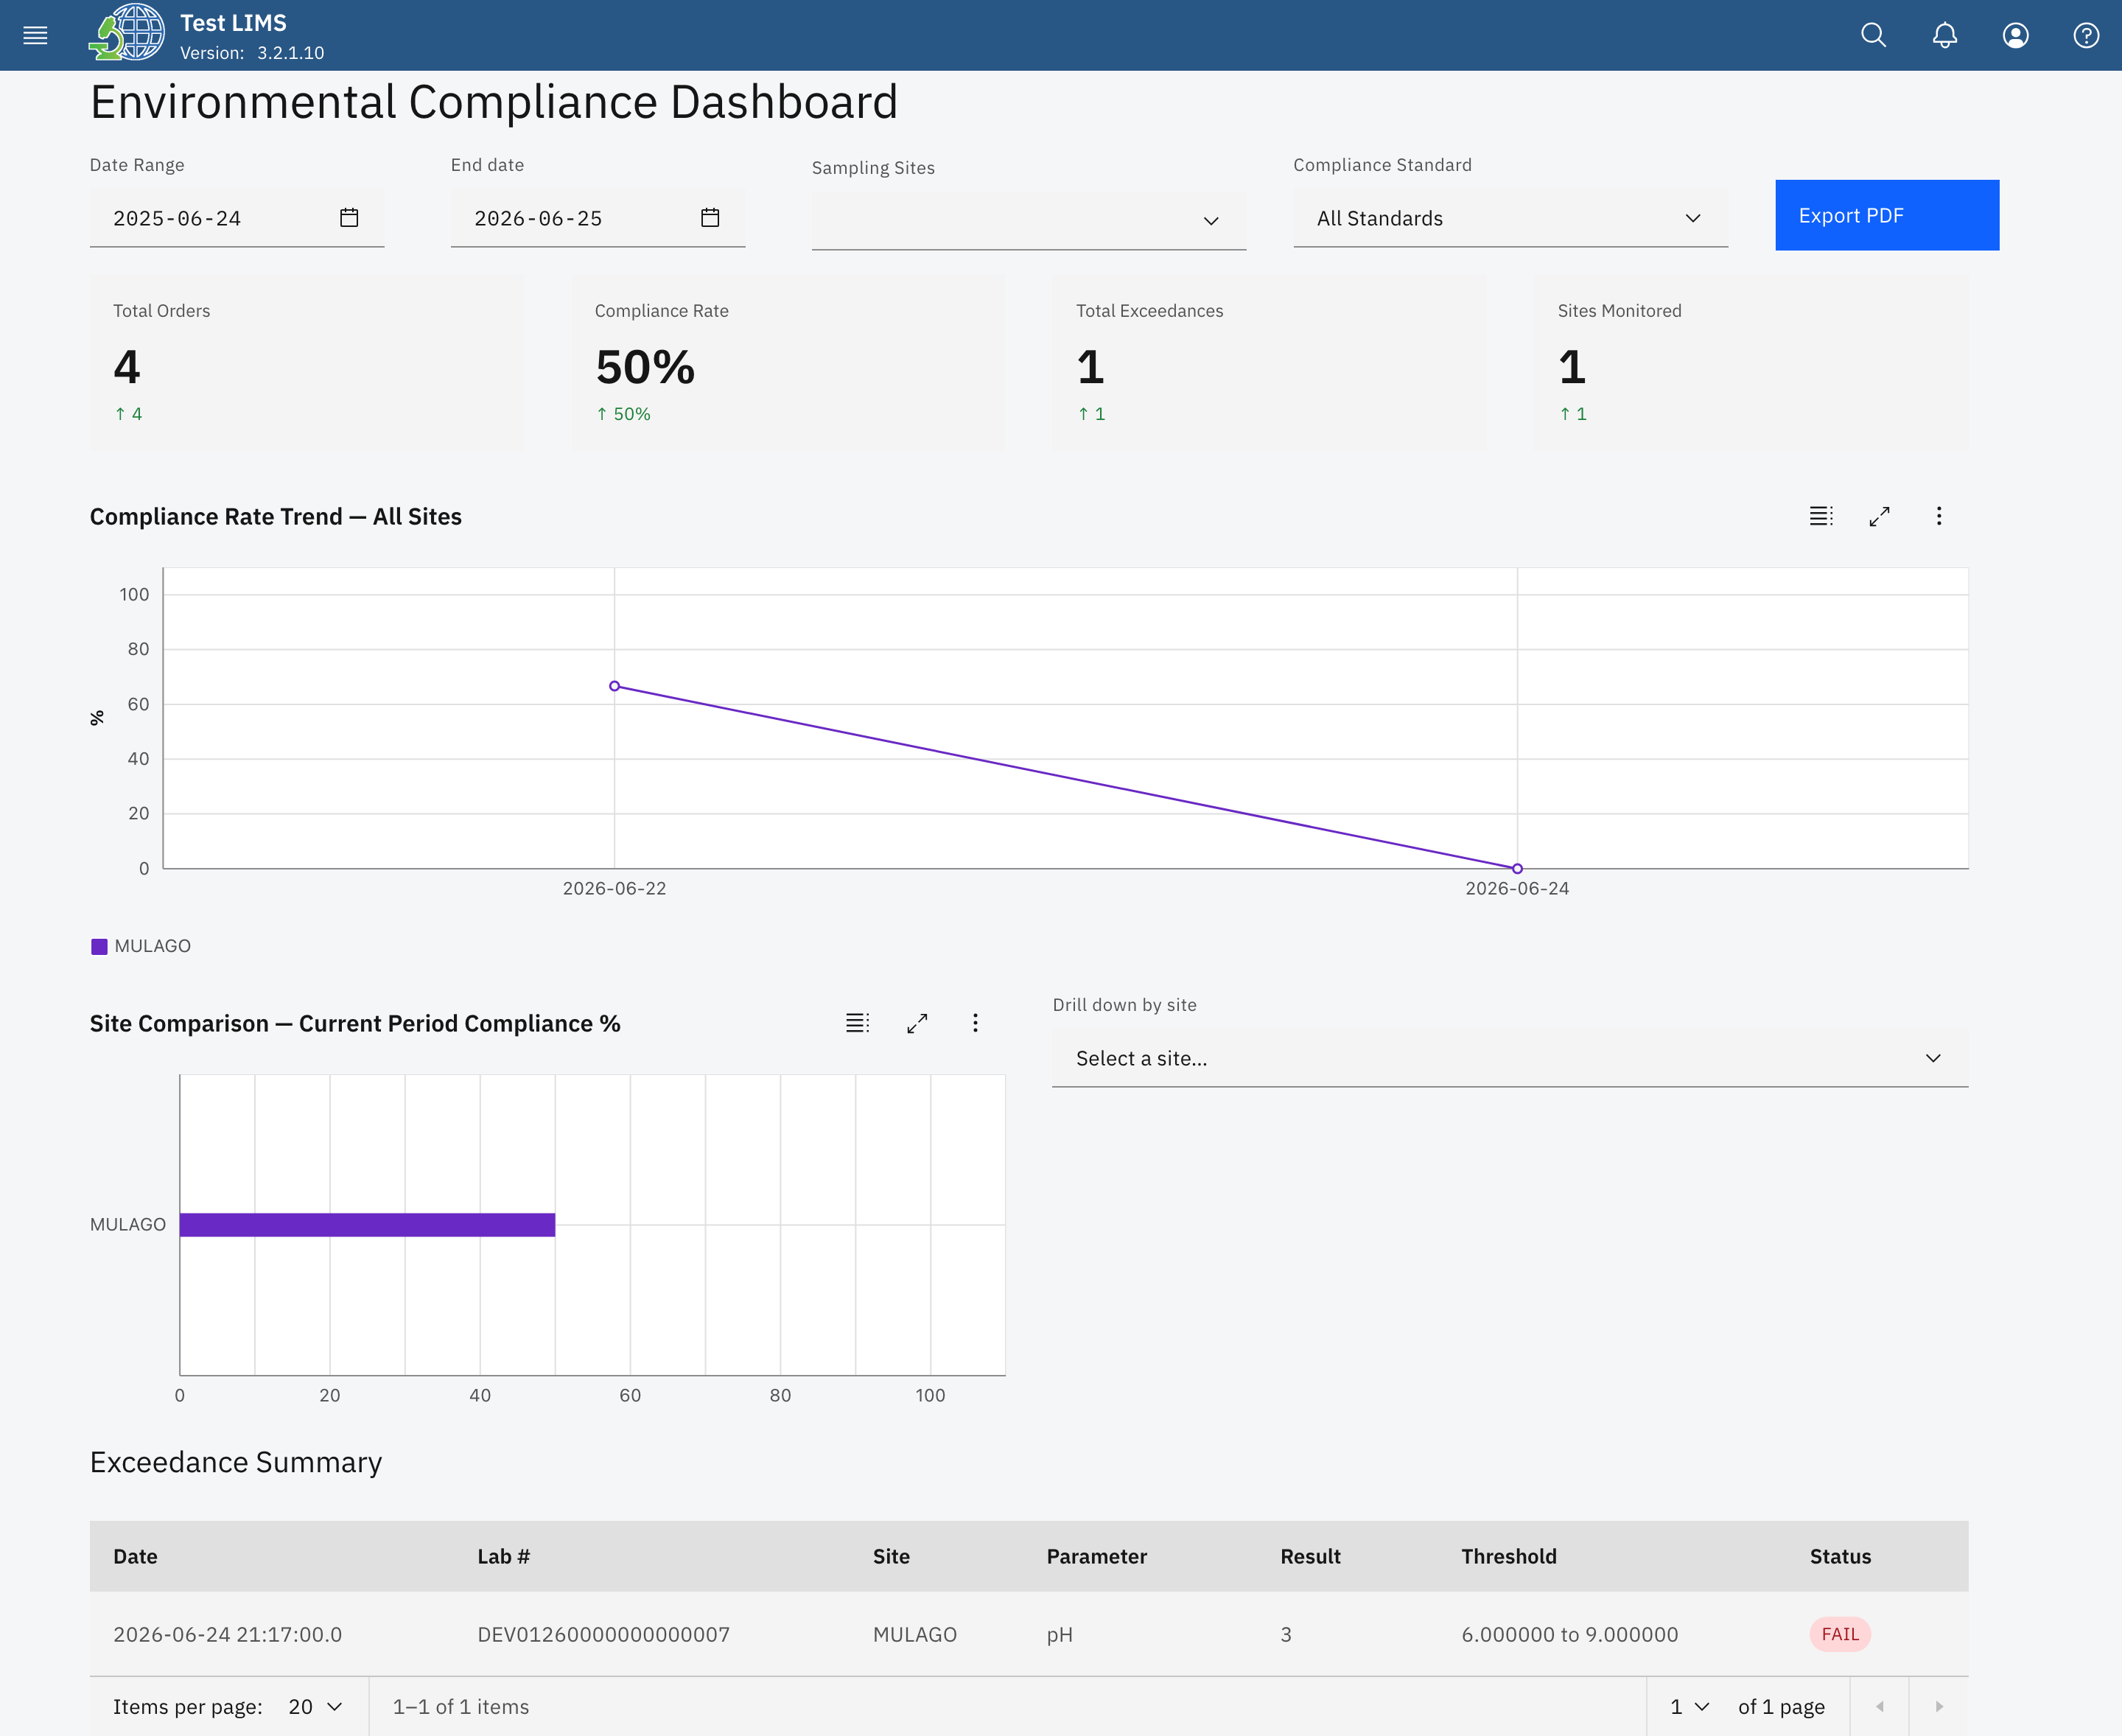The height and width of the screenshot is (1736, 2122).
Task: Click the 2025-06-24 start date field
Action: (x=237, y=218)
